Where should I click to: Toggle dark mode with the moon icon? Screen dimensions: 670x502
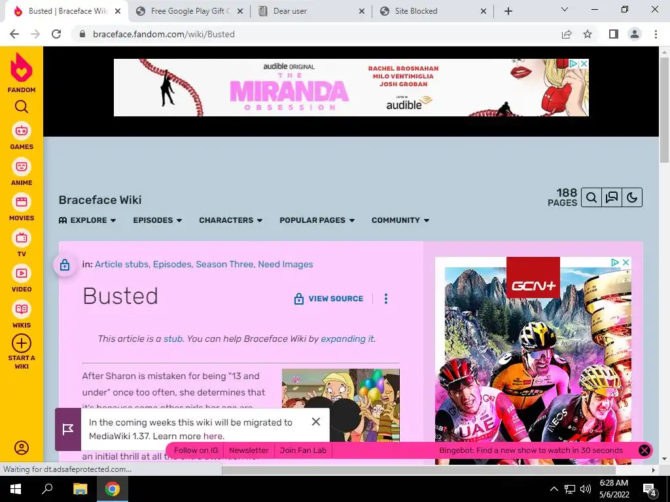point(633,197)
